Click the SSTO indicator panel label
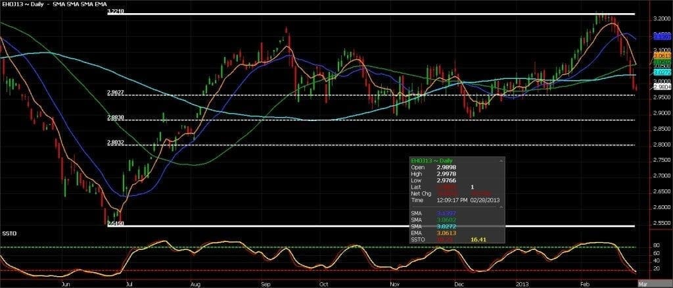 [x=7, y=233]
